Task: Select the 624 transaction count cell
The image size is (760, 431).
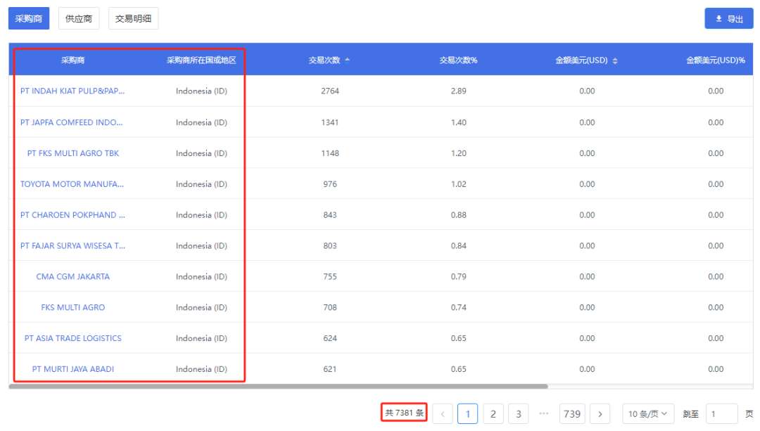Action: click(x=330, y=338)
